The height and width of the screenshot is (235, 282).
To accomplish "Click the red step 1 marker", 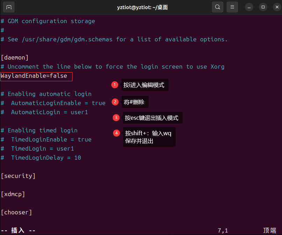I will point(114,85).
